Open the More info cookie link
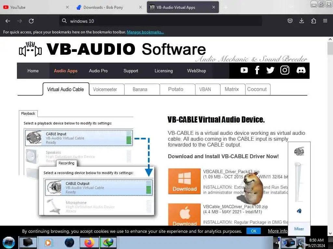 pyautogui.click(x=278, y=231)
